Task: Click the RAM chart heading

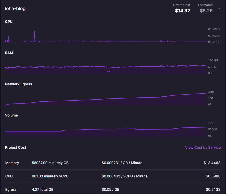Action: coord(9,53)
